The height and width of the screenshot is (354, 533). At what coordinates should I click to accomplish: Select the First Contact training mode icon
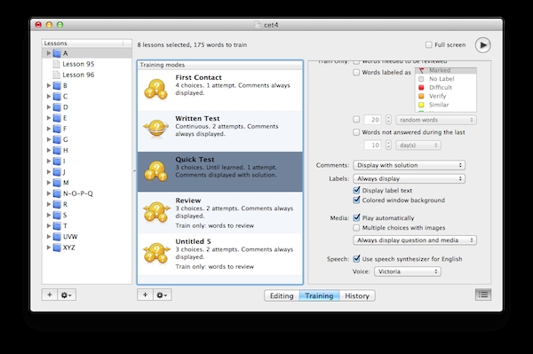coord(156,90)
